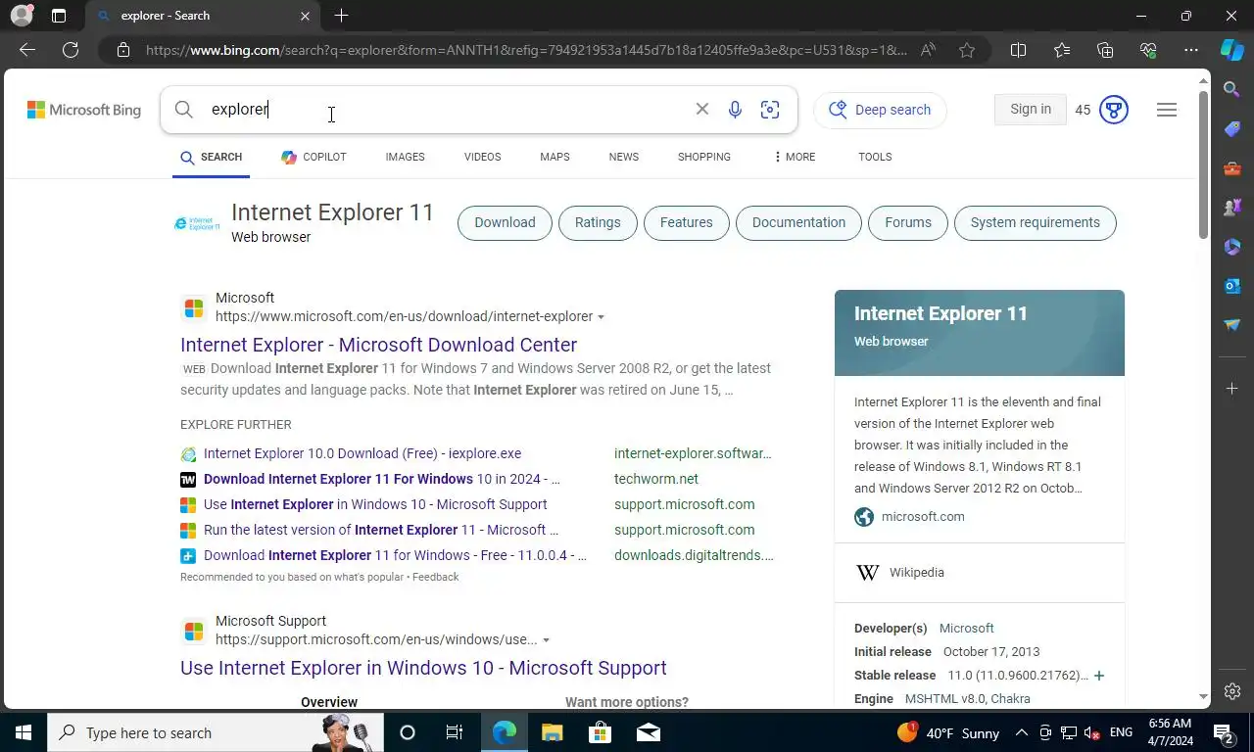Open sidebar settings gear
The height and width of the screenshot is (752, 1254).
coord(1232,692)
